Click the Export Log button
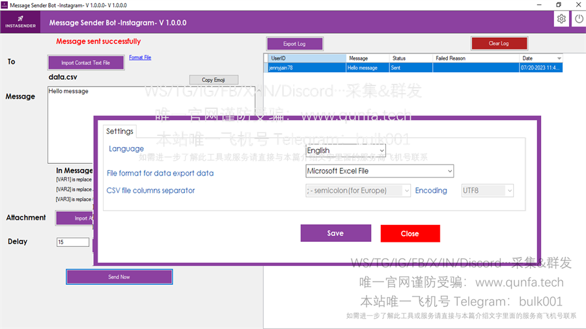This screenshot has height=329, width=586. tap(294, 44)
